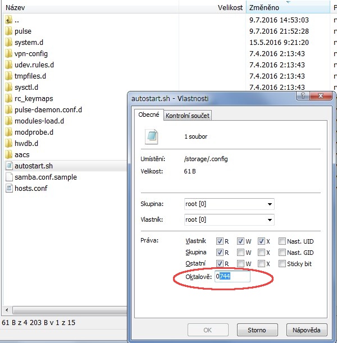Open the Vlastník dropdown list
This screenshot has width=337, height=343.
click(270, 220)
